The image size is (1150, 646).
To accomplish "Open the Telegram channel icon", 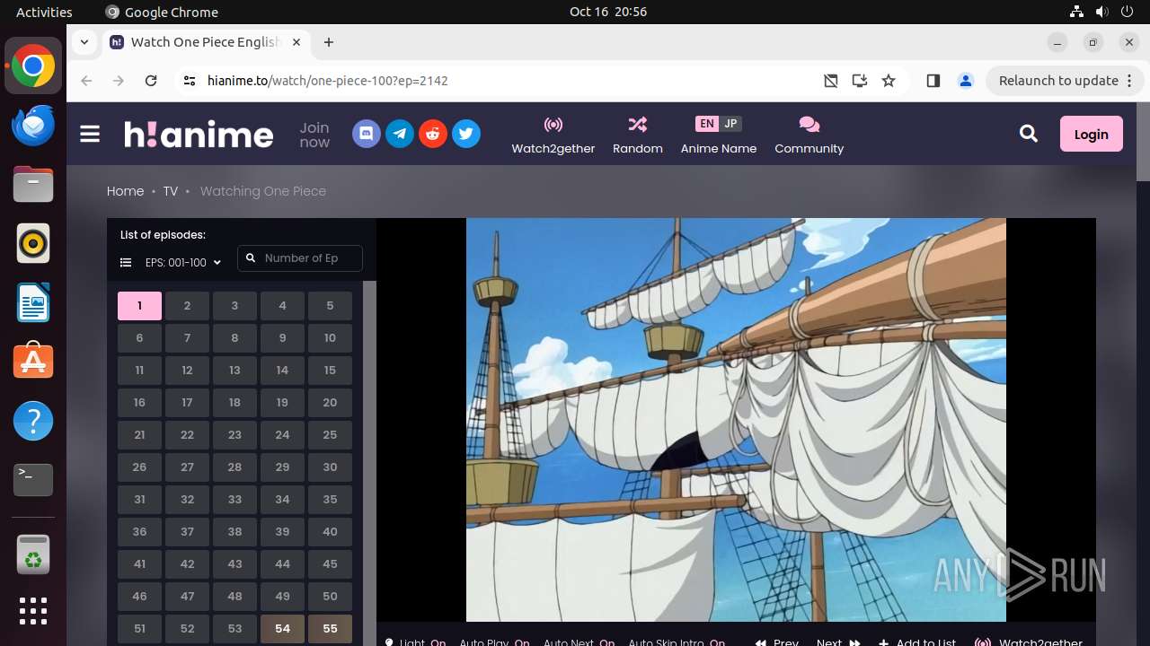I will (400, 135).
